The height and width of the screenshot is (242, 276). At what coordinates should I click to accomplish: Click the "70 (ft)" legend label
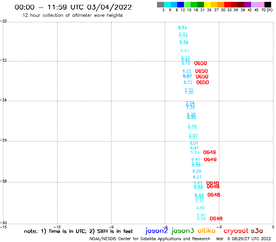tap(267, 10)
